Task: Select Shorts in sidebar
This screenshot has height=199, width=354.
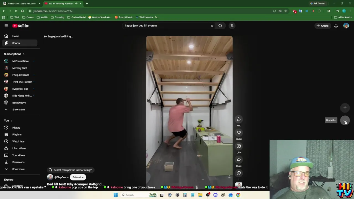Action: (x=19, y=43)
